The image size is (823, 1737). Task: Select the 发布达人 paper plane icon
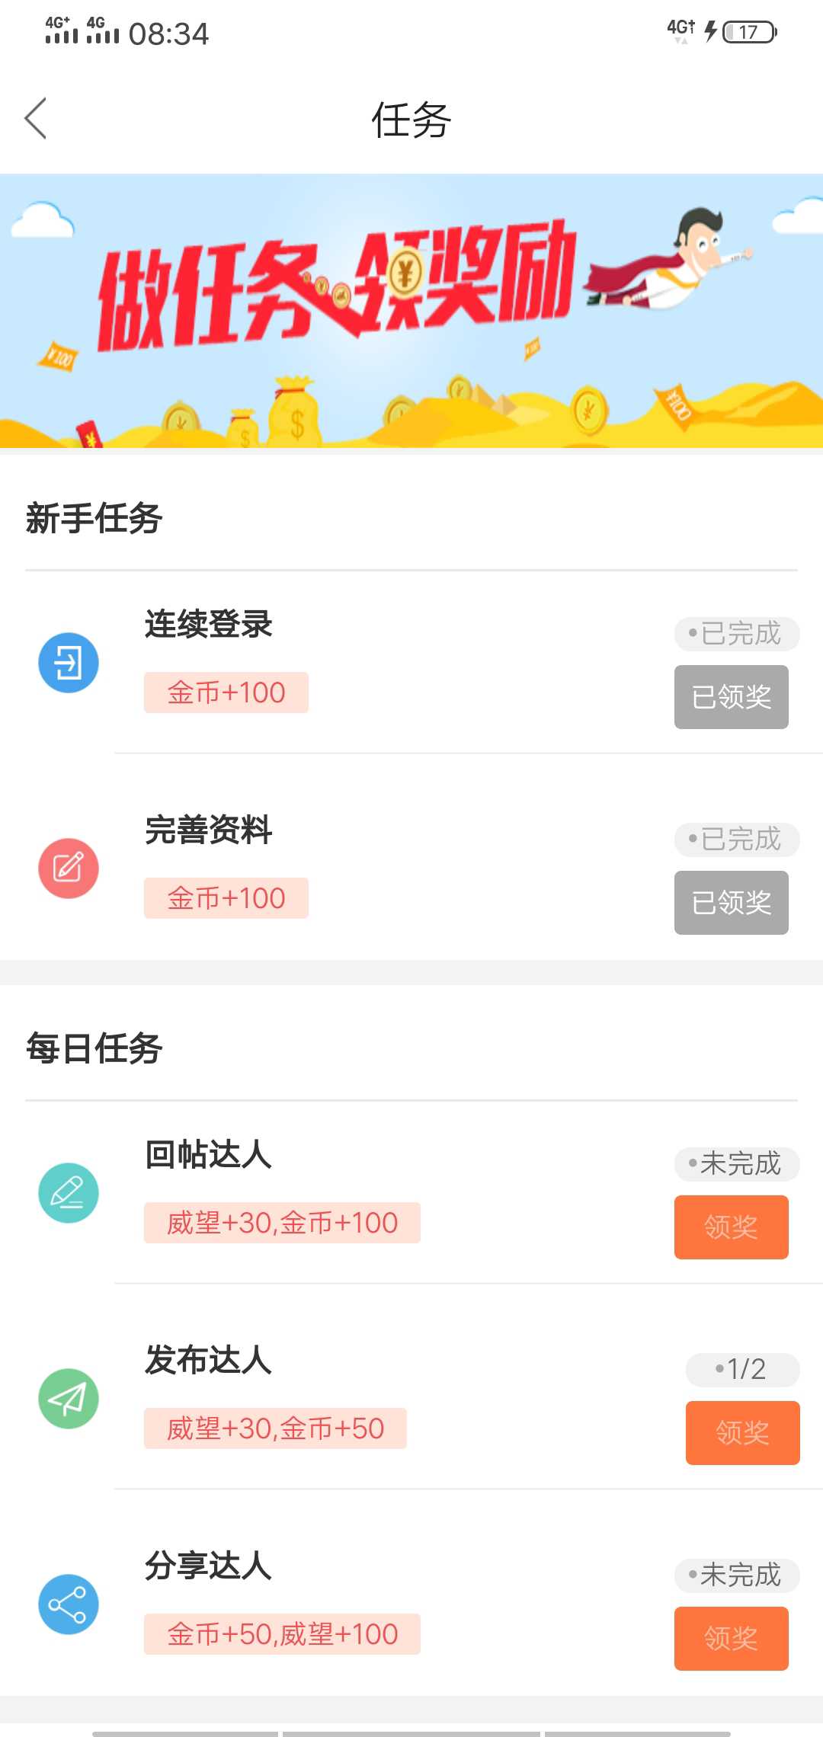coord(69,1399)
